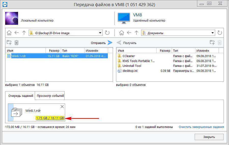Image resolution: width=229 pixels, height=145 pixels.
Task: Navigate back in local pane
Action: coord(17,33)
